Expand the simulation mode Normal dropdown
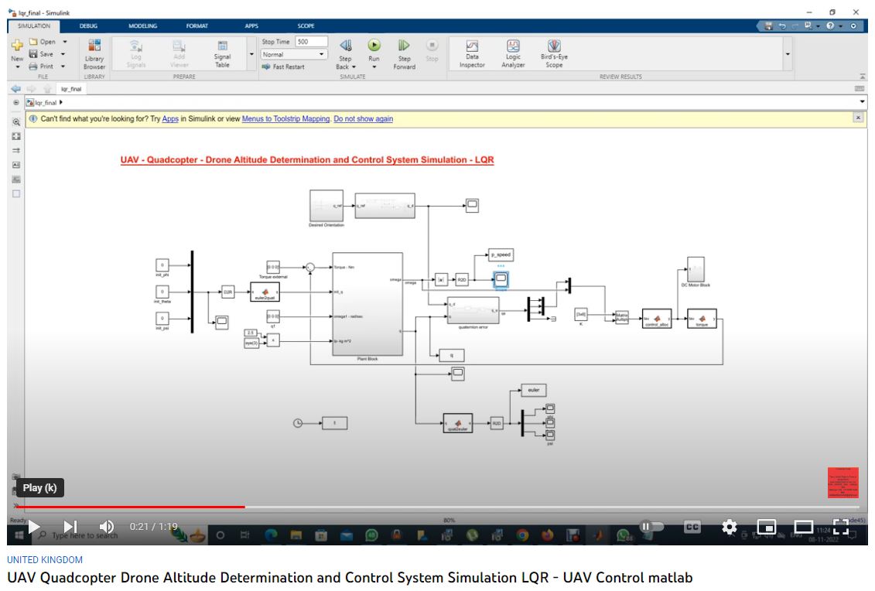The image size is (875, 591). pyautogui.click(x=322, y=55)
